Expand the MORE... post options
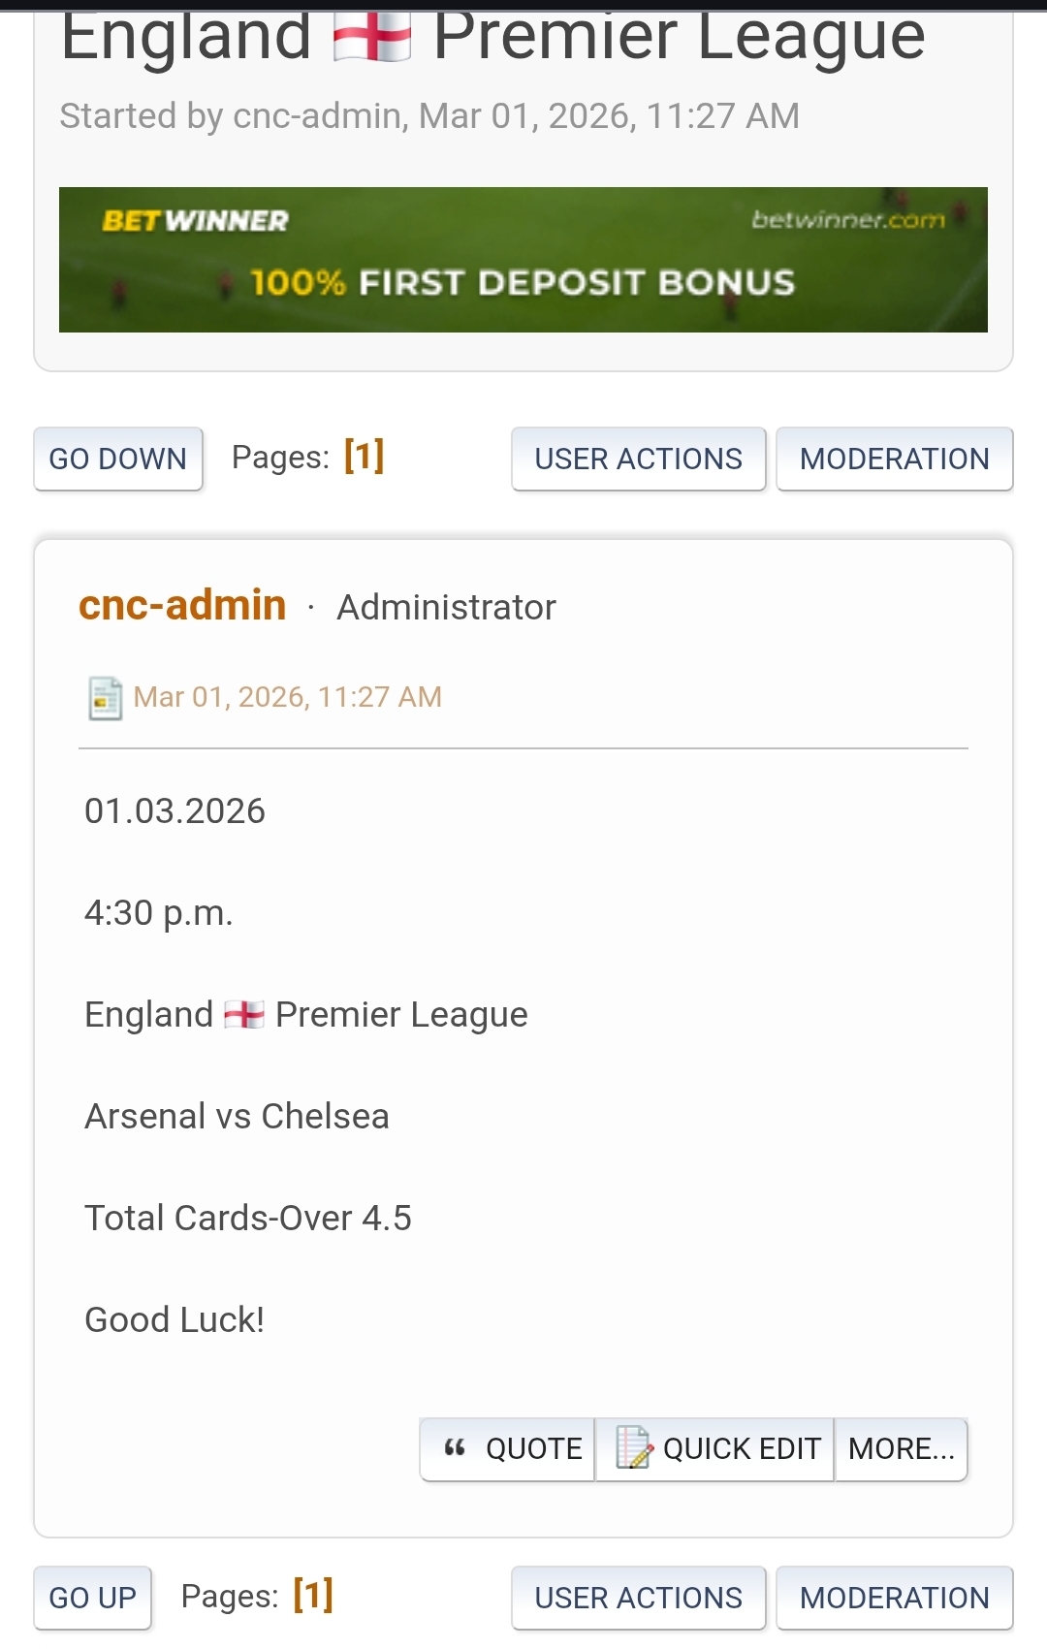 point(901,1448)
